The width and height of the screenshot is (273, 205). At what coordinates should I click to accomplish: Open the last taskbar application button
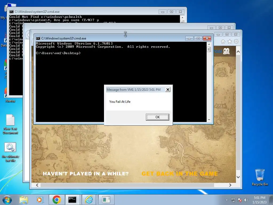pyautogui.click(x=106, y=200)
